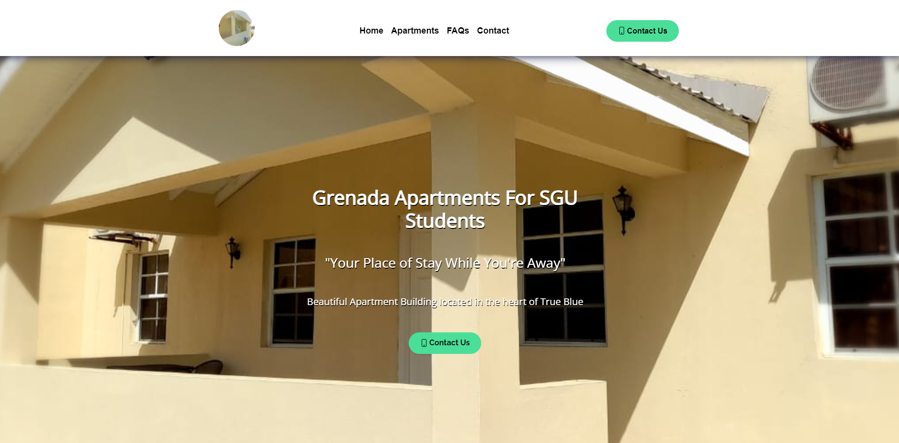Select the Contact link in the navigation bar

(493, 31)
